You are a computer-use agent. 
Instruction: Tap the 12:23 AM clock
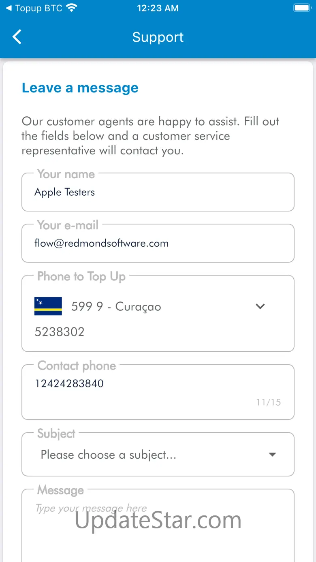coord(158,8)
